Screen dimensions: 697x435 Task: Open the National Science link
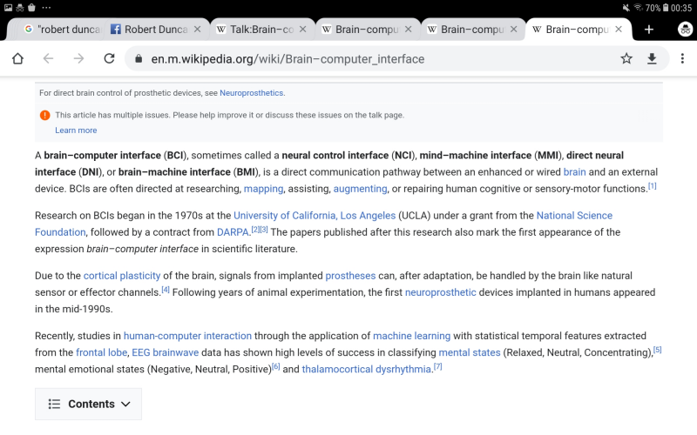coord(574,216)
